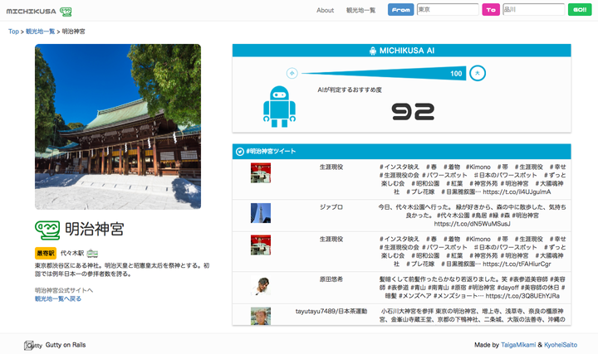Image resolution: width=598 pixels, height=354 pixels.
Task: Open tweet link https://t.co/3Q8UEhYJRa
Action: click(x=522, y=296)
